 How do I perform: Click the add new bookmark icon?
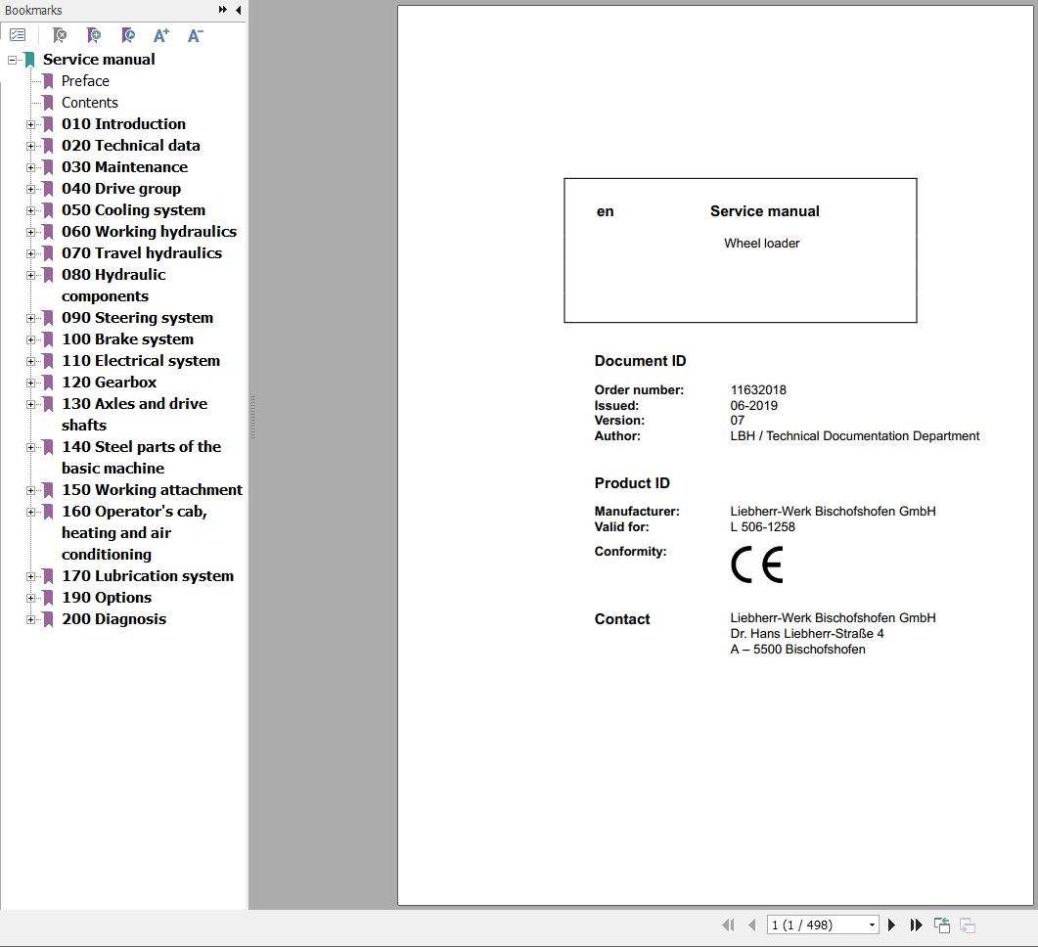[94, 35]
